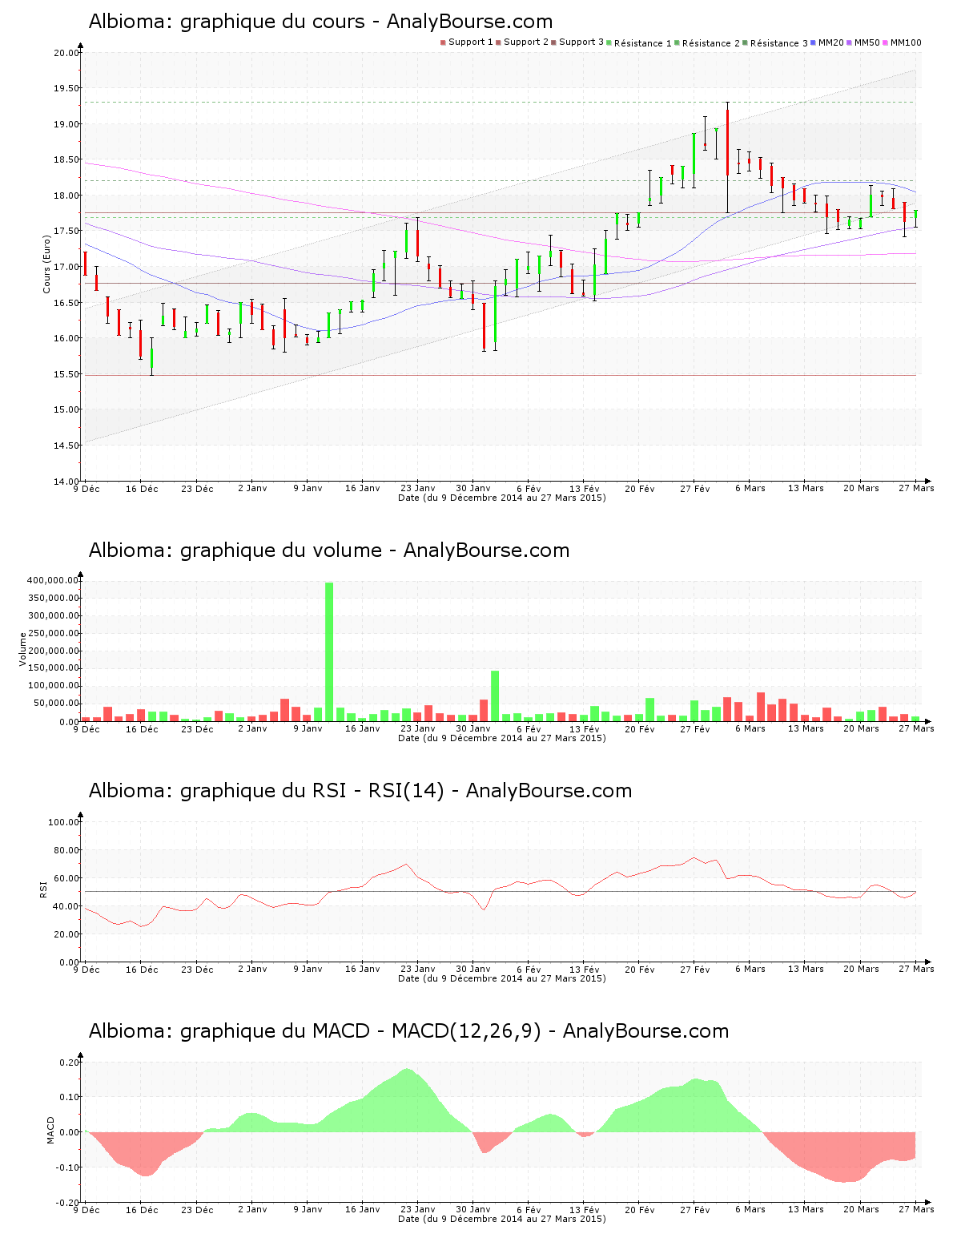Click the MM100 moving average legend entry

(902, 42)
